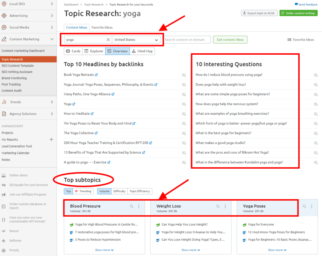Expand the Advertising menu chevron
Screen dimensions: 322x256
click(x=52, y=16)
